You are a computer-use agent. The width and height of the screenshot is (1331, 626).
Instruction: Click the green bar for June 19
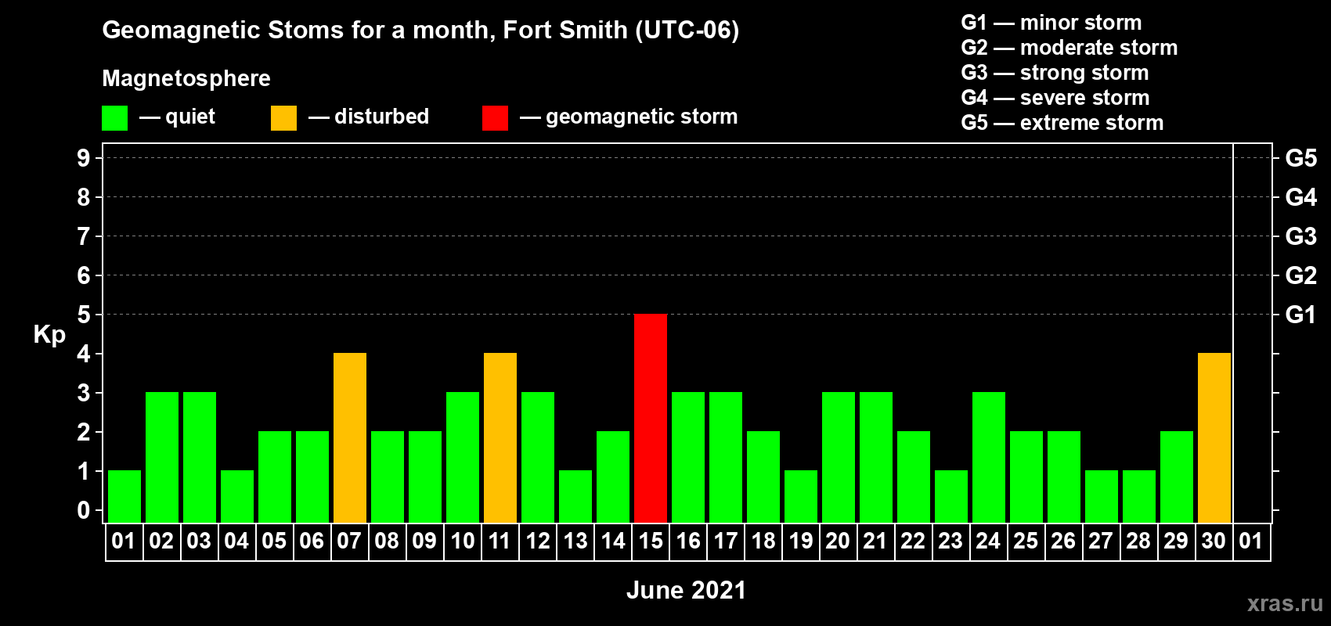pos(801,496)
